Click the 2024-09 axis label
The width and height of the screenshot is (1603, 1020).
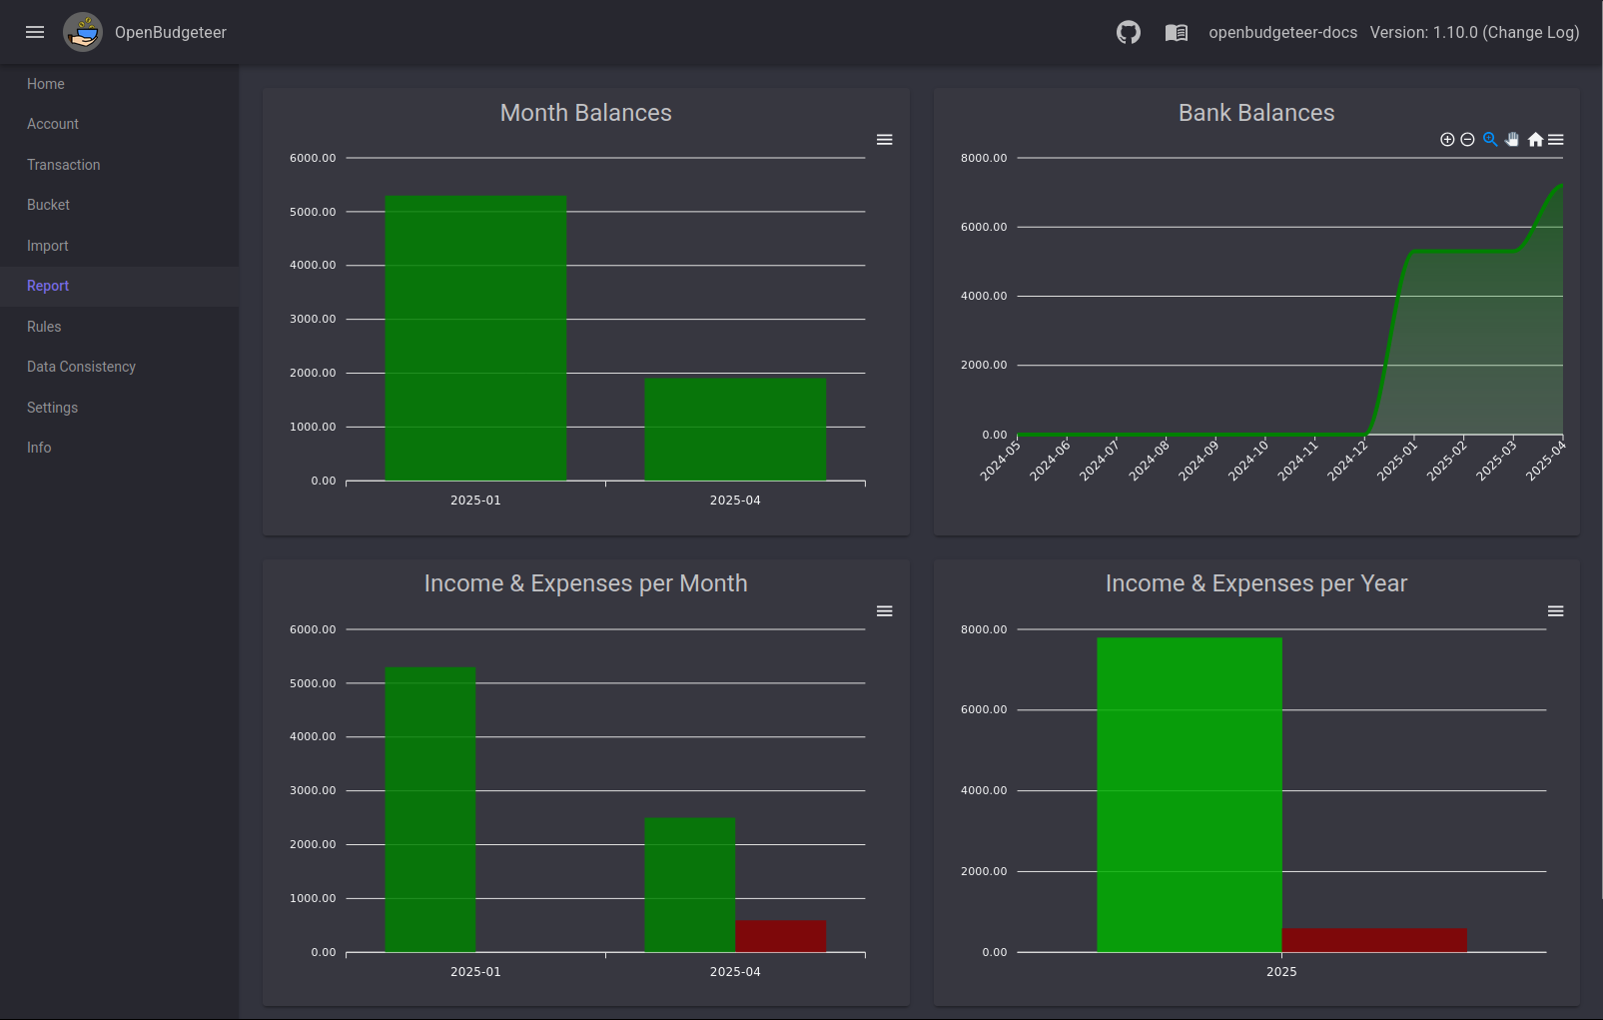point(1199,461)
